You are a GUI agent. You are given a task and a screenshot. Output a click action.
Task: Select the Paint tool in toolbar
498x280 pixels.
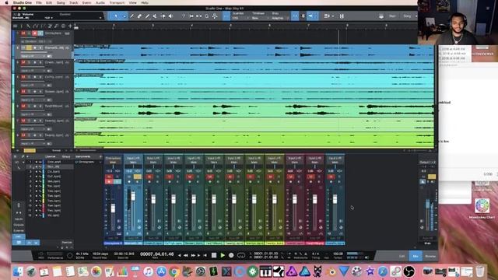[147, 16]
